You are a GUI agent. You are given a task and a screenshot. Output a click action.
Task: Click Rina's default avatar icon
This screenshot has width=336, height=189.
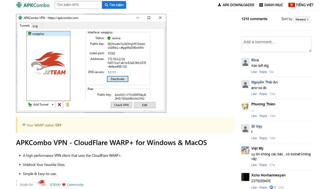[x=245, y=62]
